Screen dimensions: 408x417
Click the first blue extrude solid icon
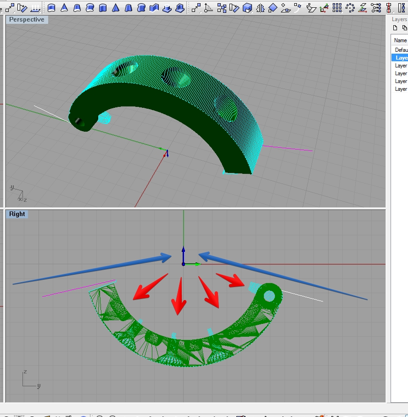(x=52, y=7)
